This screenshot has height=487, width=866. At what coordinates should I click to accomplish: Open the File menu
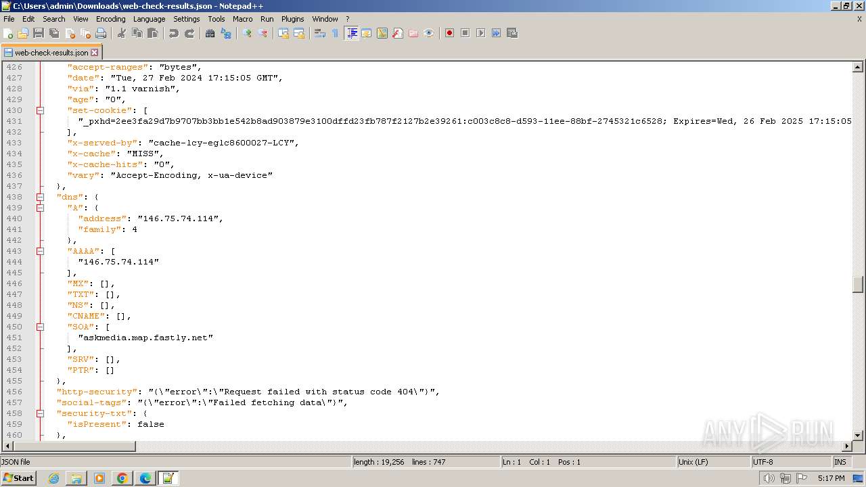[x=9, y=19]
